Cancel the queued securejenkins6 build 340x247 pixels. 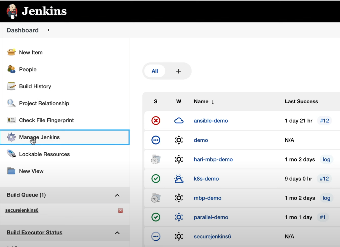(x=120, y=210)
